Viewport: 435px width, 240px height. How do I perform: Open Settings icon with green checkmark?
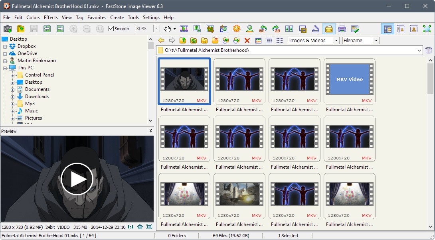point(355,29)
